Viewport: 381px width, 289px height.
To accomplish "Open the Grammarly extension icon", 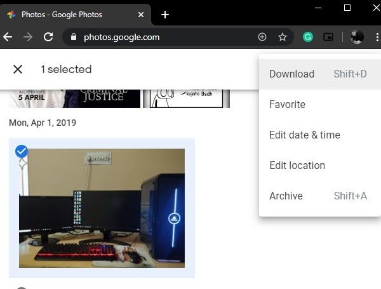I will [308, 37].
